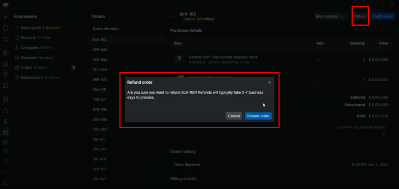Open the CMS database icon in sidebar
Viewport: 399px width, 189px height.
5,100
